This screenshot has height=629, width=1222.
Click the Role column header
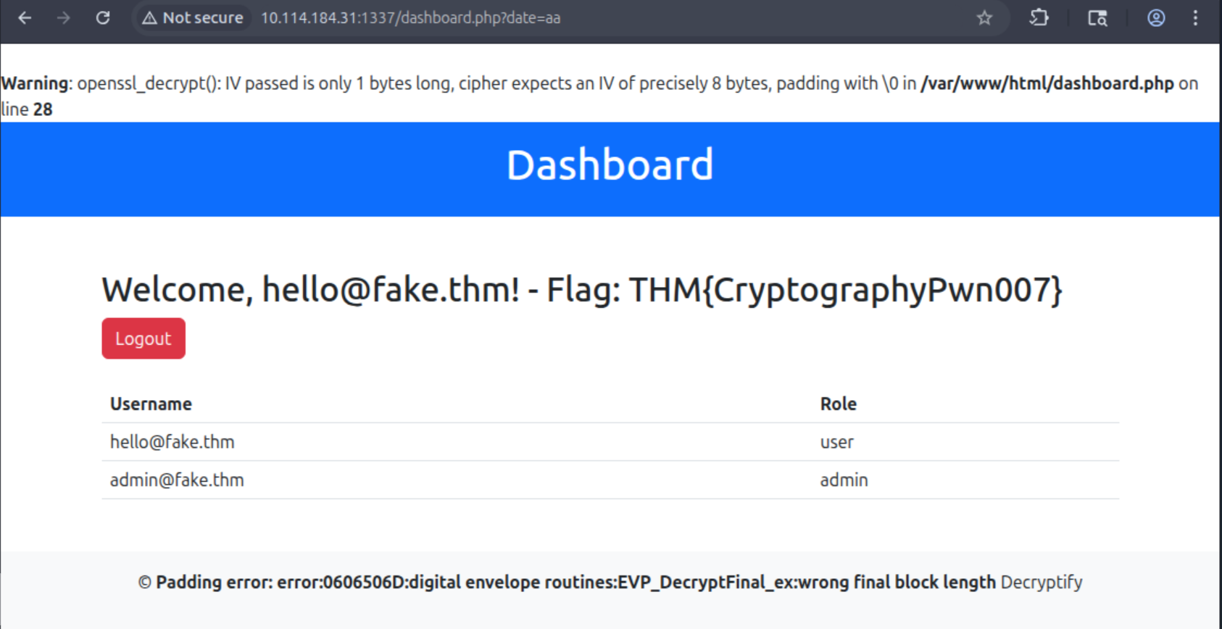(x=839, y=404)
